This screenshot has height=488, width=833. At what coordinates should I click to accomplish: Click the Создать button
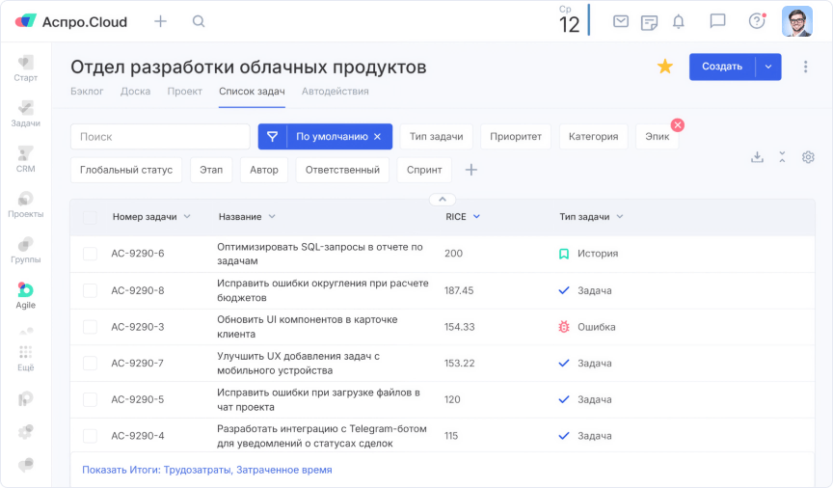click(x=721, y=67)
